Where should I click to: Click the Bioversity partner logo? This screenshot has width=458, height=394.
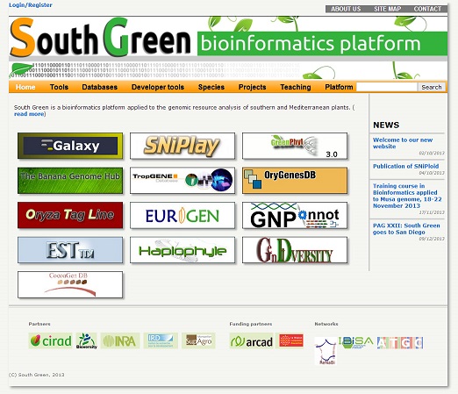click(87, 340)
